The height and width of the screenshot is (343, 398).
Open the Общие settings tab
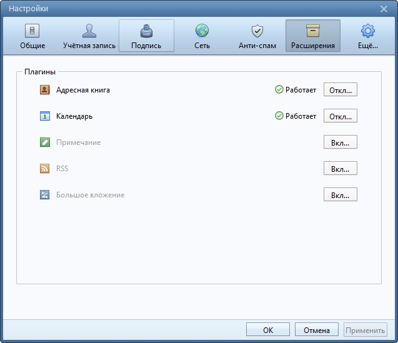pos(32,36)
